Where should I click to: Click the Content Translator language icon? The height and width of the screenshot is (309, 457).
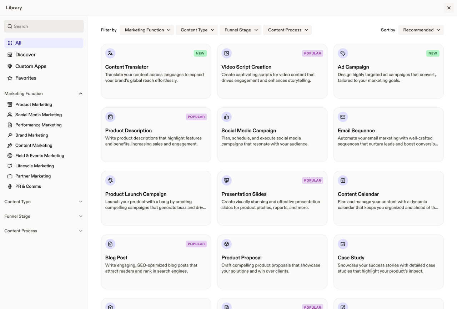(x=110, y=54)
